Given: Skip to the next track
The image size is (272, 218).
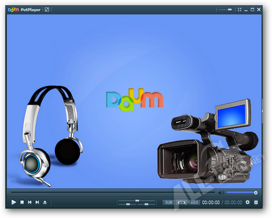Looking at the screenshot, I should click(37, 202).
